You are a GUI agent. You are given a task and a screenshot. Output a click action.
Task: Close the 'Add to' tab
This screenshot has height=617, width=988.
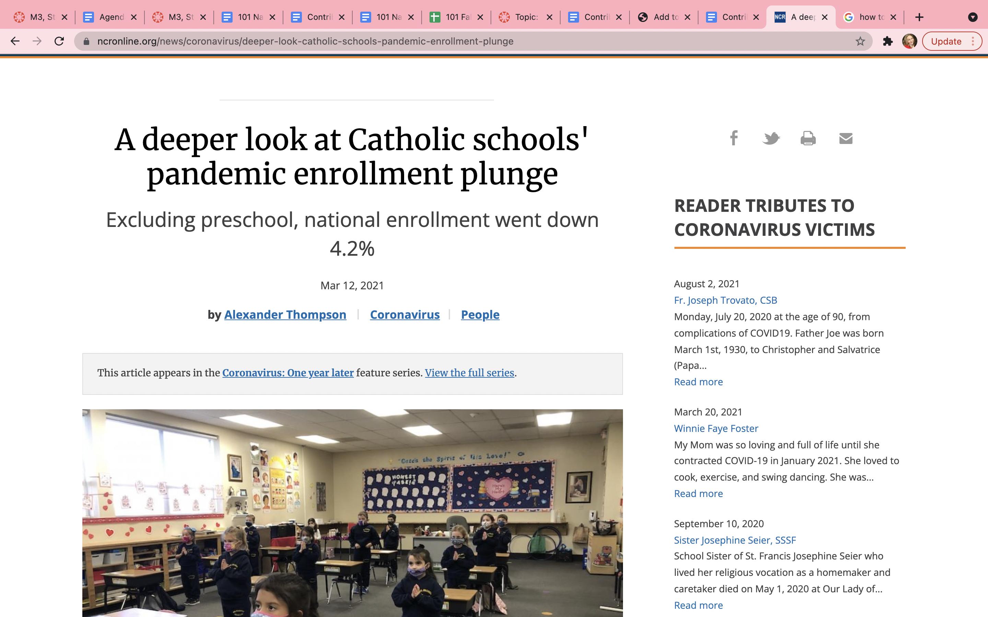click(x=687, y=17)
